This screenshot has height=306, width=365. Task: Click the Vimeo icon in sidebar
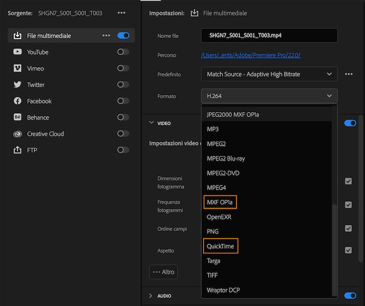coord(18,68)
